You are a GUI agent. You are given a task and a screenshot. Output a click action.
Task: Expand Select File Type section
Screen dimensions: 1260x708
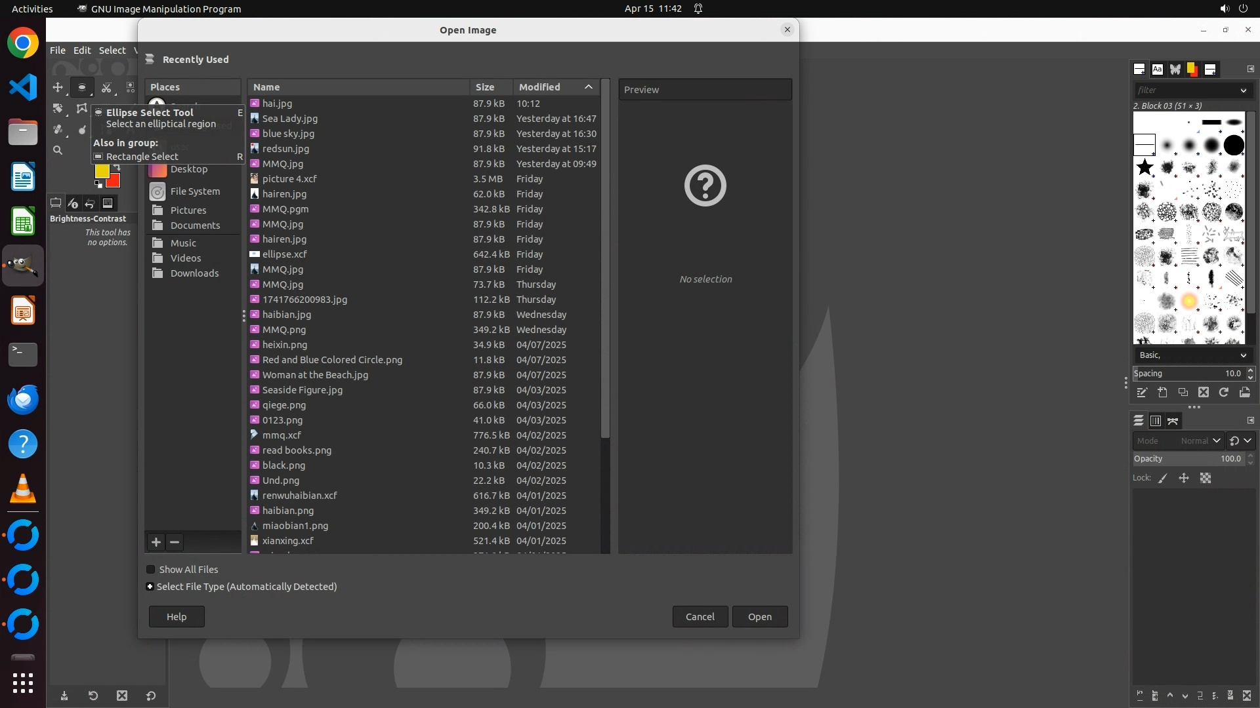click(150, 587)
